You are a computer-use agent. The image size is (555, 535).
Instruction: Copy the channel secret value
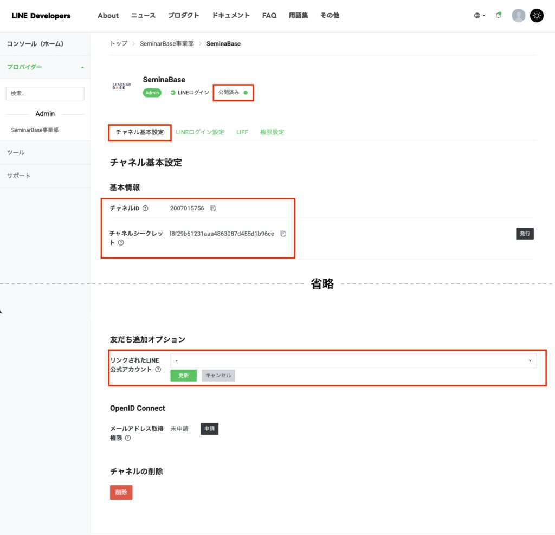(x=283, y=234)
